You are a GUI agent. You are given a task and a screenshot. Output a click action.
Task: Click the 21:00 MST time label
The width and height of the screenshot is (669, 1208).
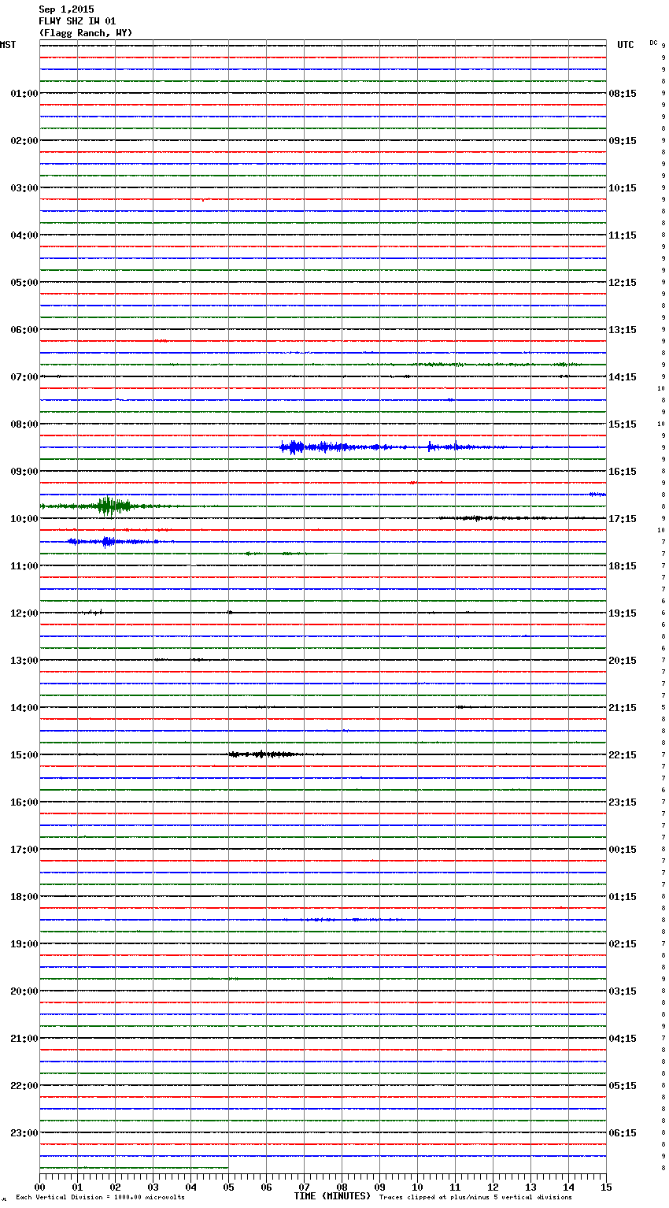click(24, 1039)
